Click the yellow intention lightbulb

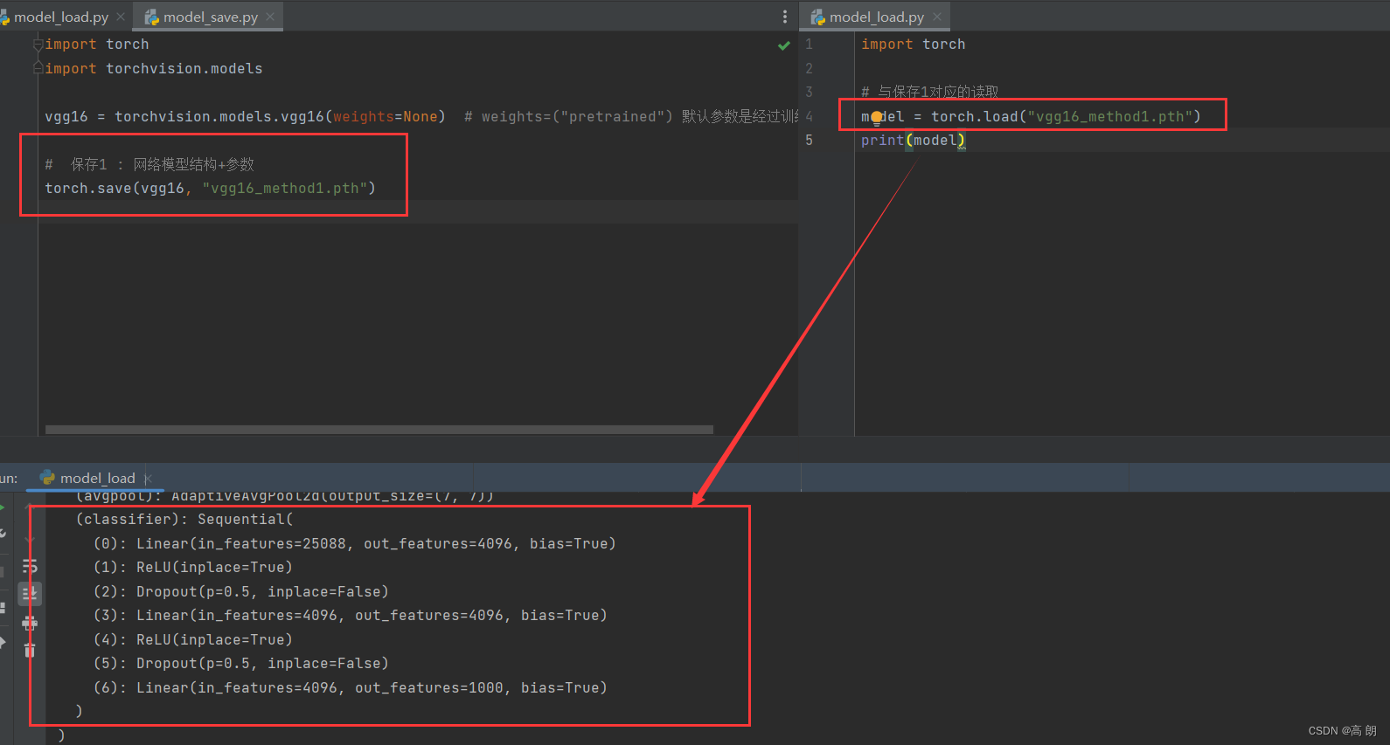coord(877,118)
